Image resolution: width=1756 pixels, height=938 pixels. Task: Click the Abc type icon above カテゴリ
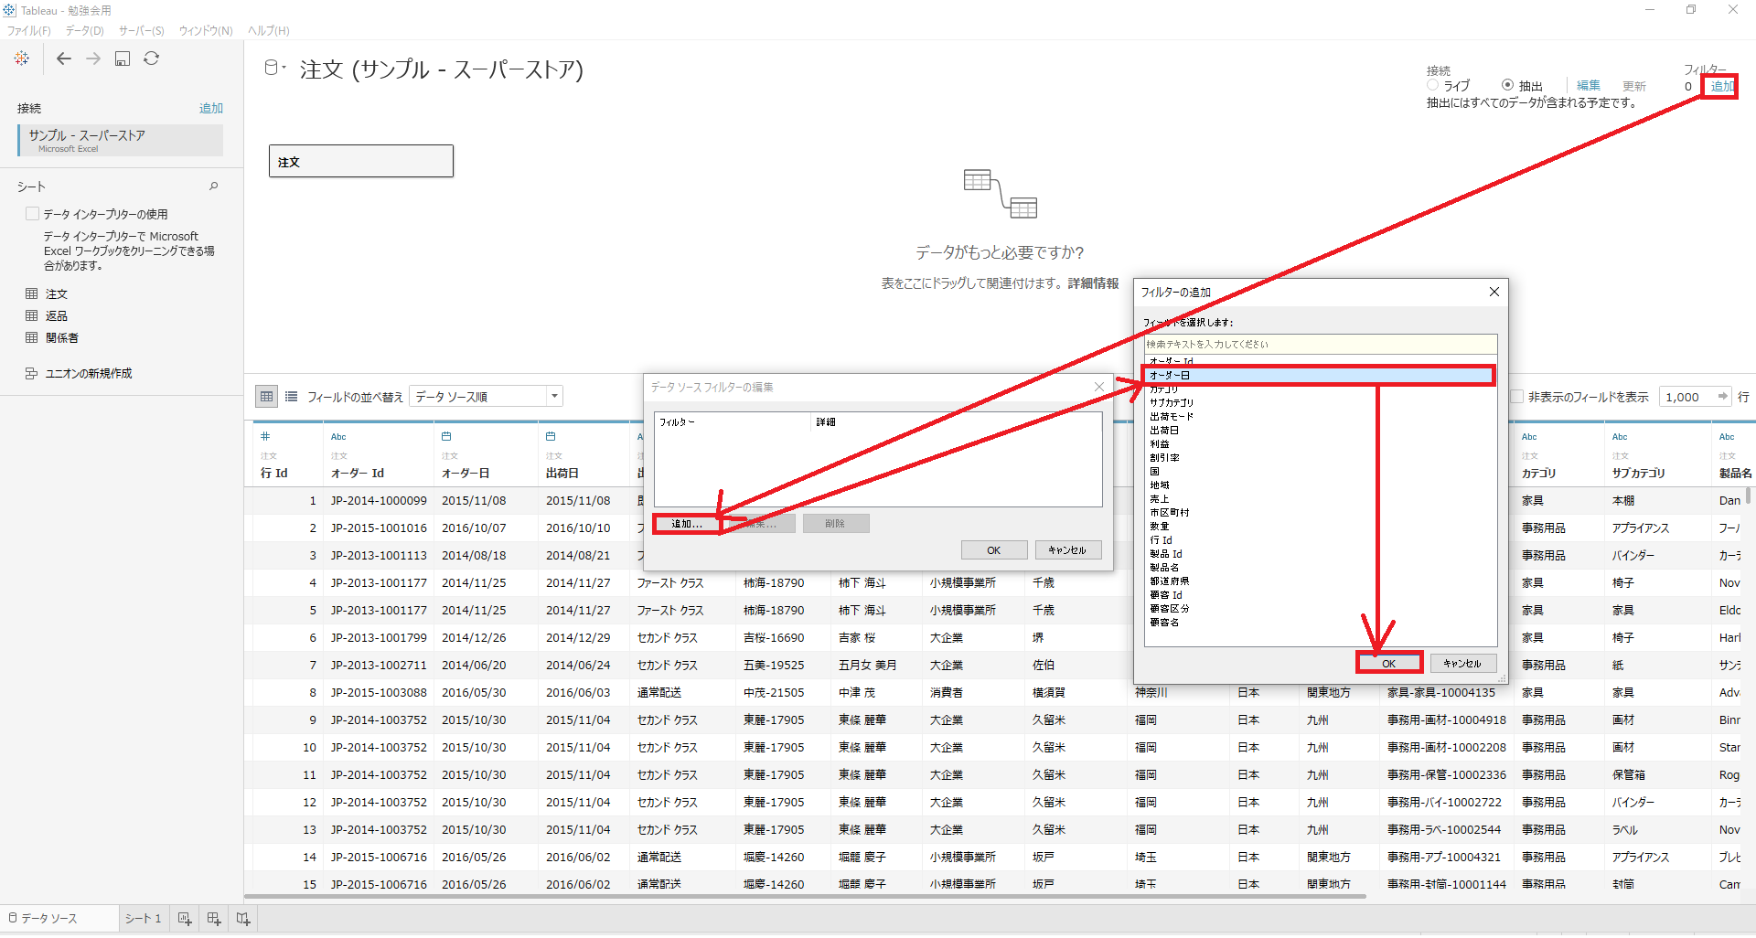1529,437
